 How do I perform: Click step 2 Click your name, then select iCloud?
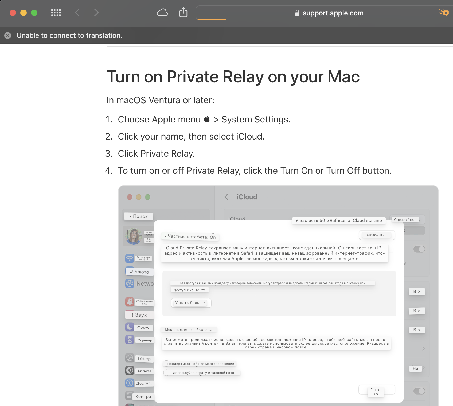[191, 137]
